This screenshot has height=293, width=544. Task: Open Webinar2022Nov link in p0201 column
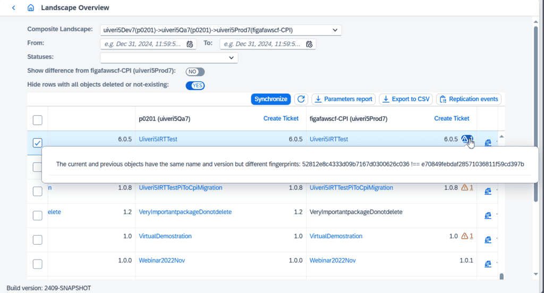coord(161,261)
